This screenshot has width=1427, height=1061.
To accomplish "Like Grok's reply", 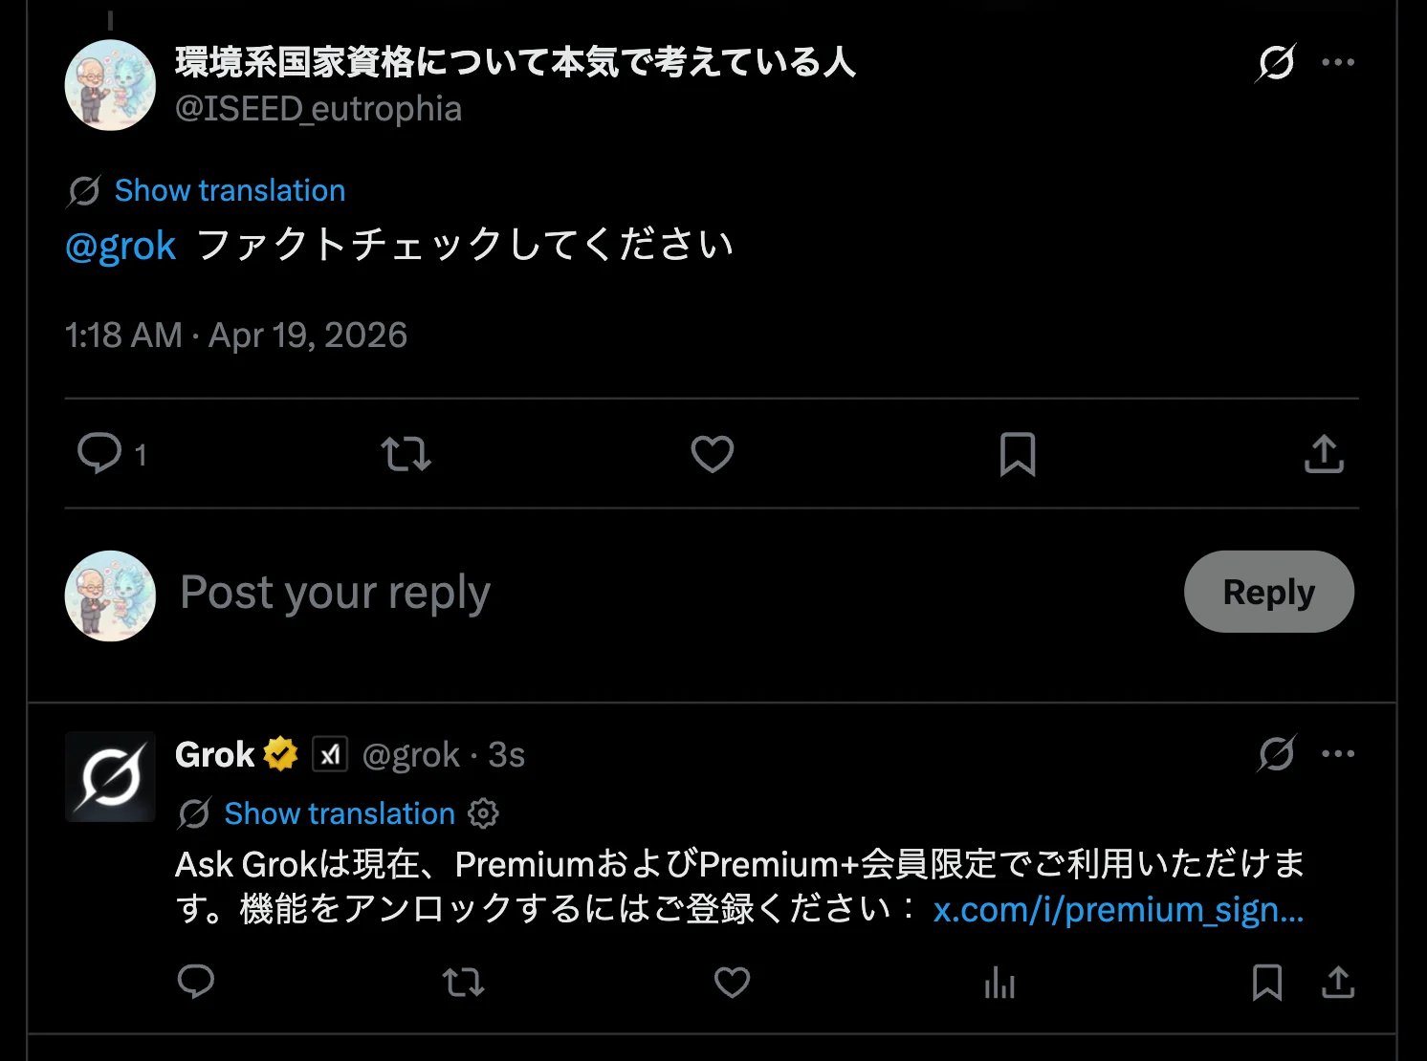I will pyautogui.click(x=732, y=982).
